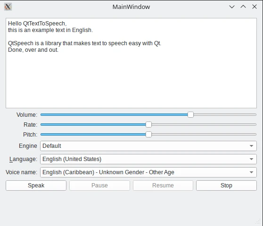Click the Engine dropdown arrow
The height and width of the screenshot is (226, 263).
click(x=251, y=146)
